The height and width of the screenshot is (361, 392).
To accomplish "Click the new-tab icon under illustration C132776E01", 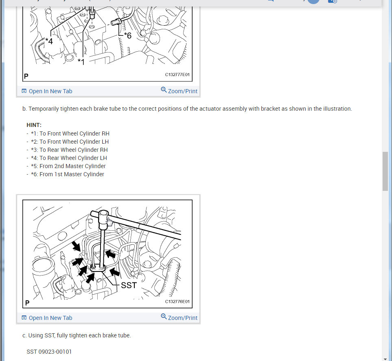I will (x=24, y=318).
